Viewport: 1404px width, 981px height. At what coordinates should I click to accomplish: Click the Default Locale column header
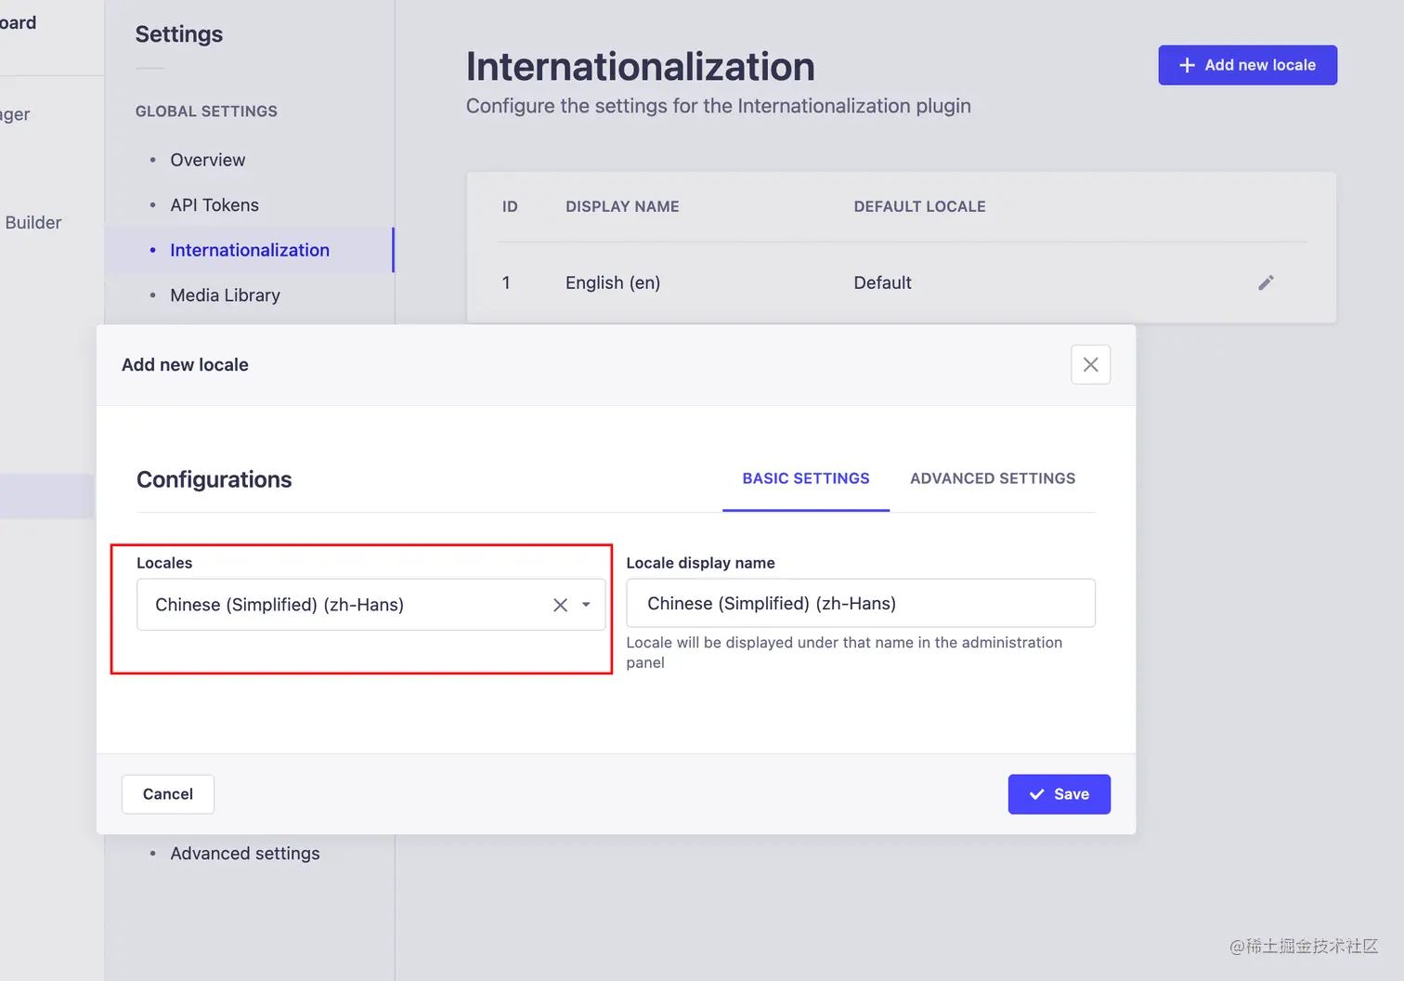(x=919, y=206)
